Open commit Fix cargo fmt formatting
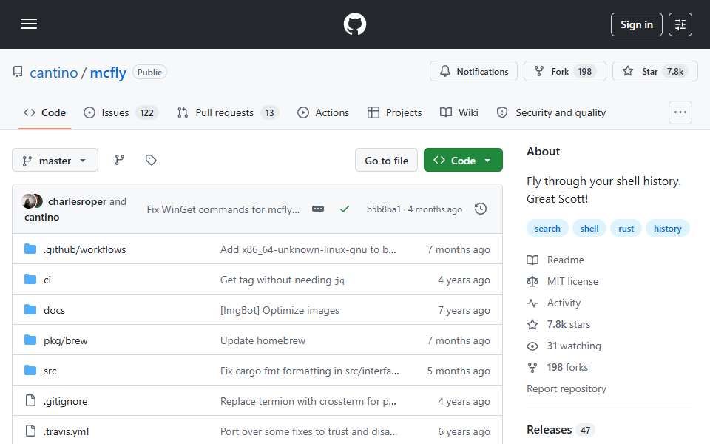The height and width of the screenshot is (444, 710). (x=309, y=371)
